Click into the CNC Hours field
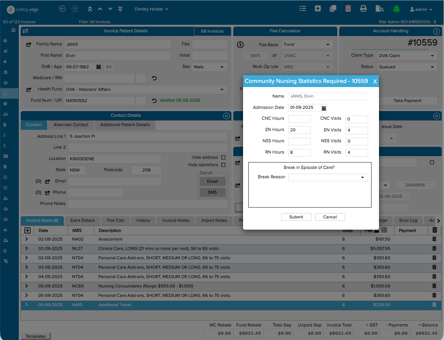444x340 pixels. [299, 119]
